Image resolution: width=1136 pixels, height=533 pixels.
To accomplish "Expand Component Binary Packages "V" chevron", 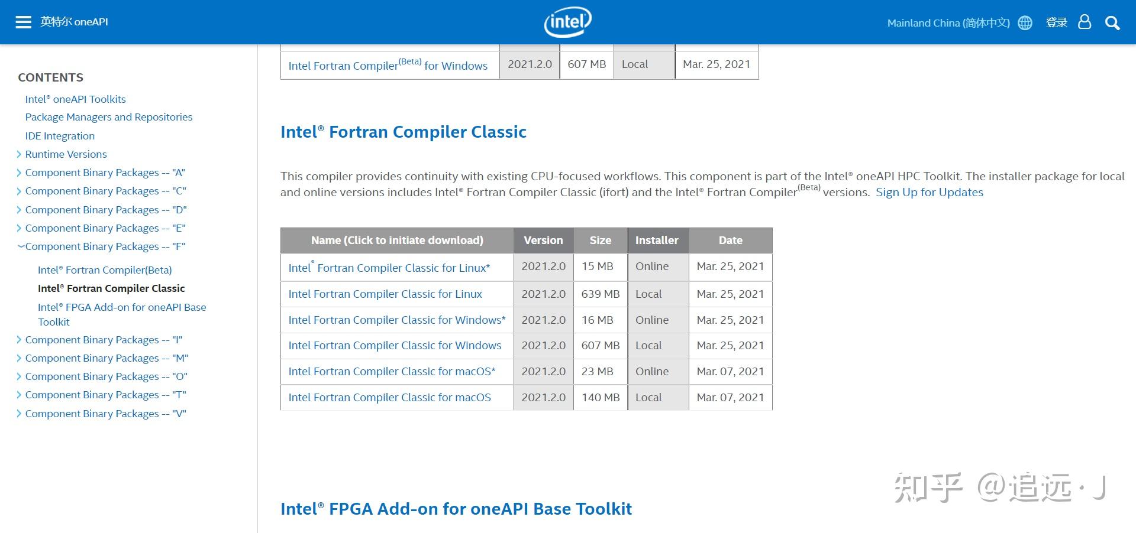I will click(x=20, y=414).
